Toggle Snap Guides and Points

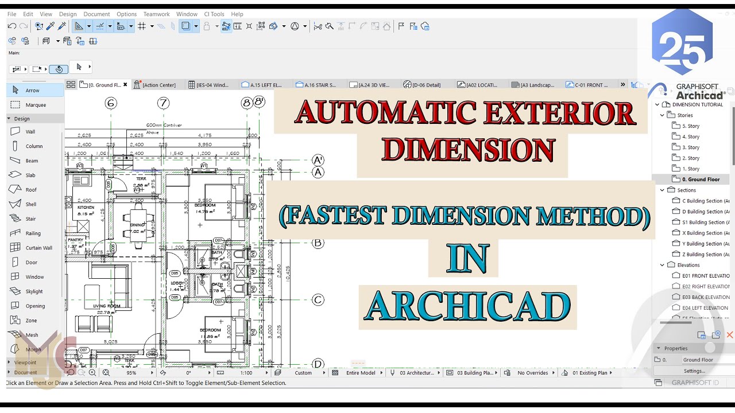pos(100,26)
